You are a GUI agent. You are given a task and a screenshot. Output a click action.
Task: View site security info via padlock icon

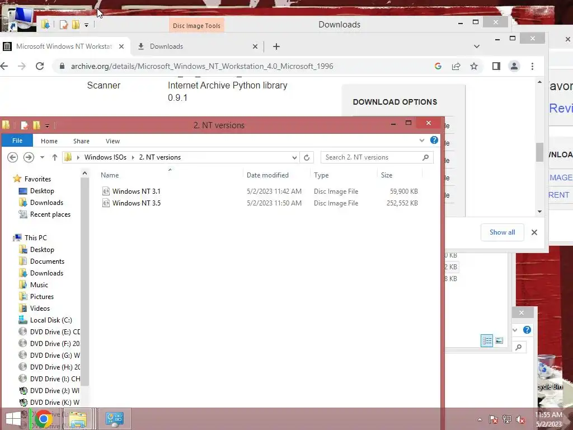pos(62,66)
